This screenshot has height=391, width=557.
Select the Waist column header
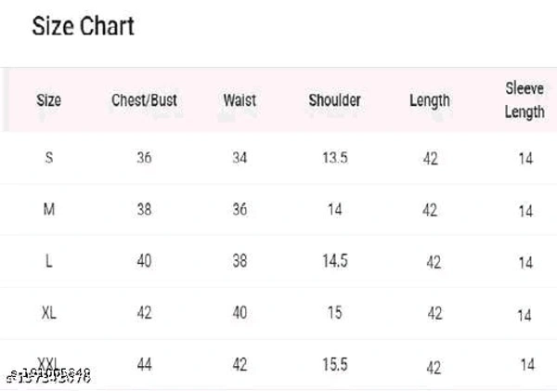(240, 100)
